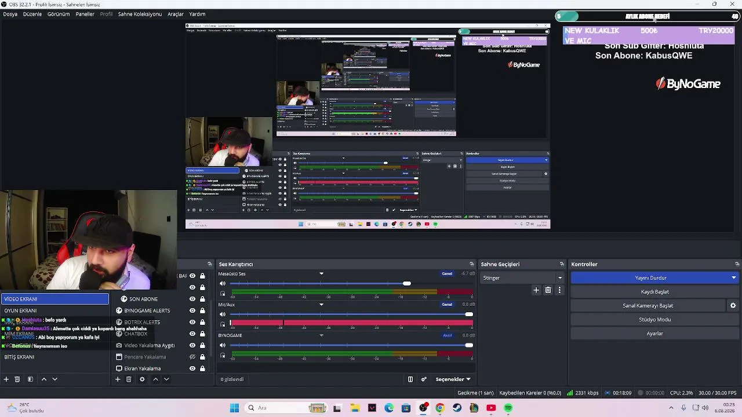The image size is (742, 417).
Task: Start recording with Kaydı Başlat
Action: 654,292
